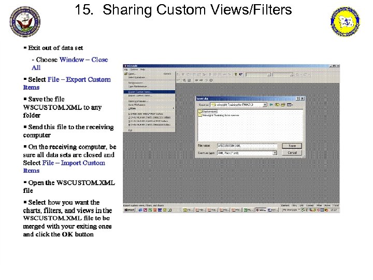Click the Windows Start button

[x=130, y=210]
